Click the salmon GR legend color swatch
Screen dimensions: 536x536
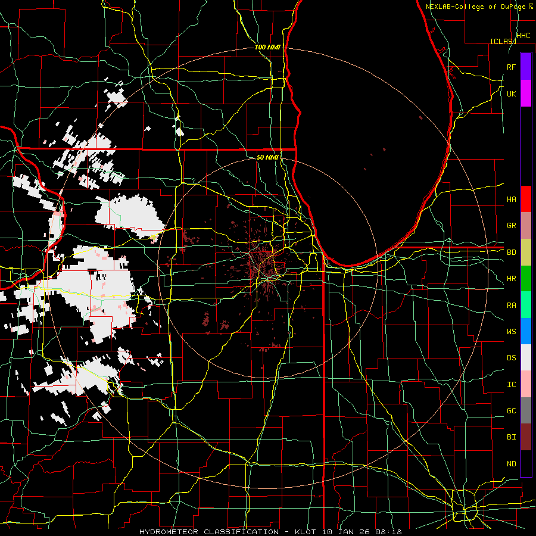pyautogui.click(x=526, y=225)
